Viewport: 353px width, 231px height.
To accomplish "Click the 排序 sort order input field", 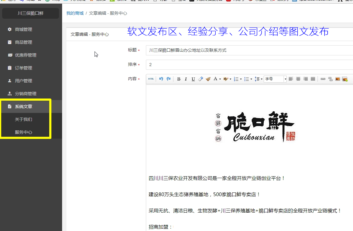I will pyautogui.click(x=249, y=65).
